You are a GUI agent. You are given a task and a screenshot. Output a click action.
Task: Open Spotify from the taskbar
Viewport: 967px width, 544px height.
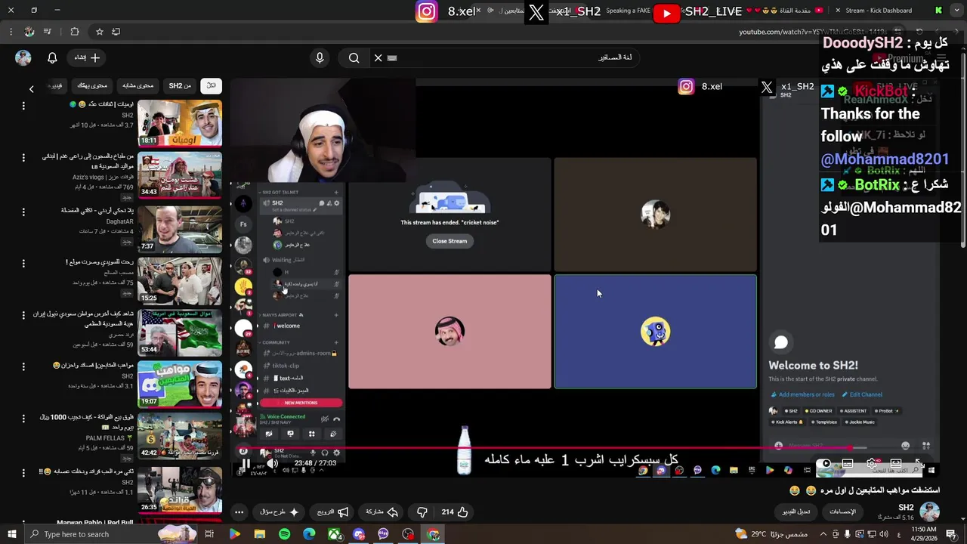coord(284,534)
